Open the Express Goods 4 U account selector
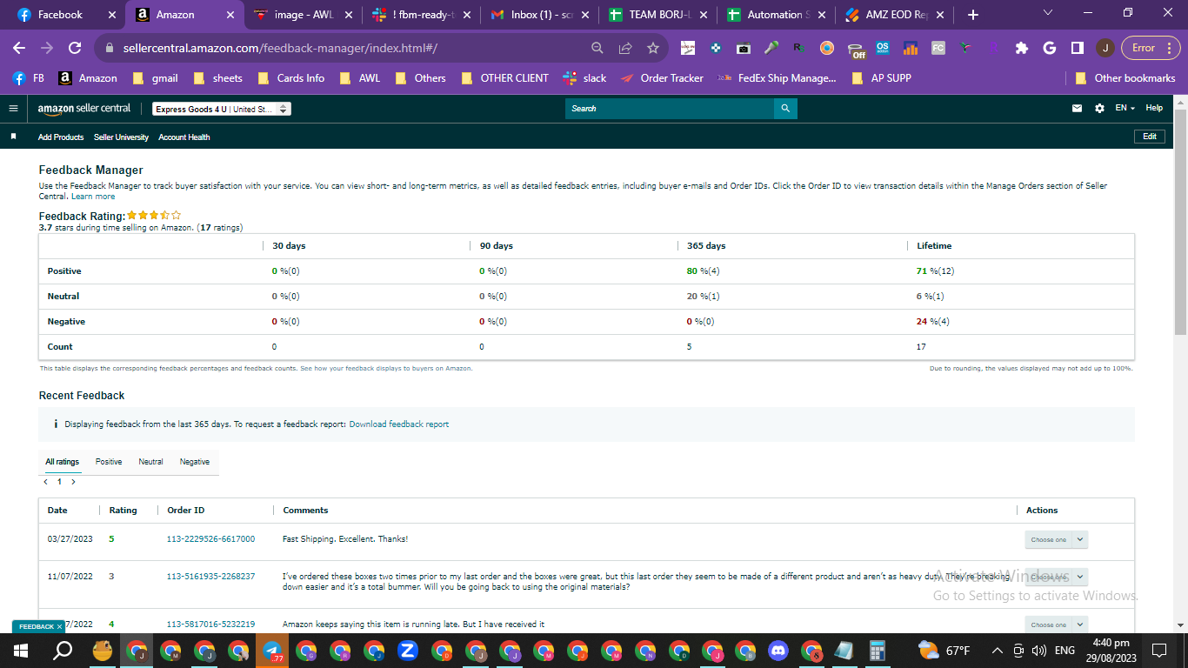This screenshot has width=1188, height=668. [x=222, y=110]
